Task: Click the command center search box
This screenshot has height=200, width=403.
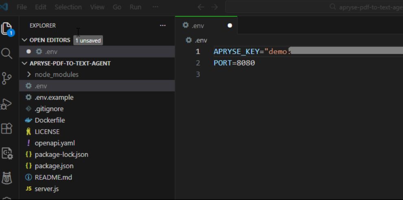Action: pos(314,7)
